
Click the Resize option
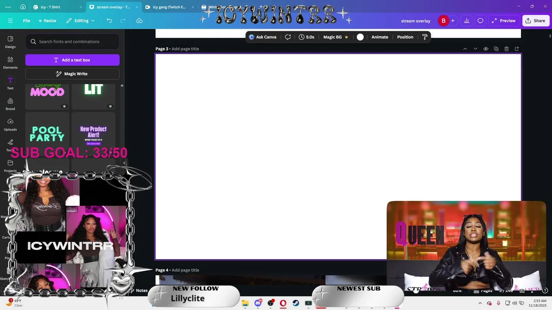click(x=47, y=21)
